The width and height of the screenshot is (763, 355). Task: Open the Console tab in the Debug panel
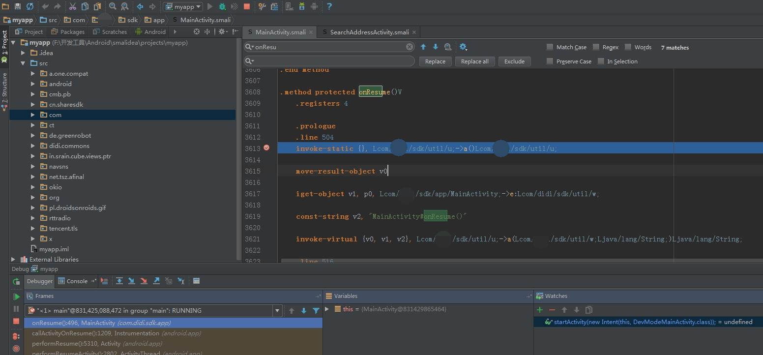pos(73,281)
